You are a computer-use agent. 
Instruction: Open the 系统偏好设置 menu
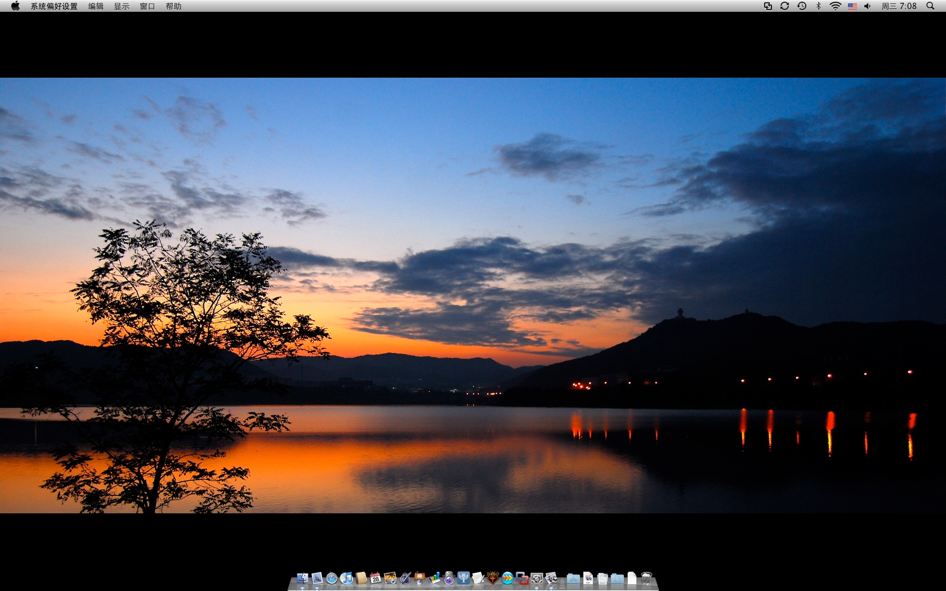point(54,6)
